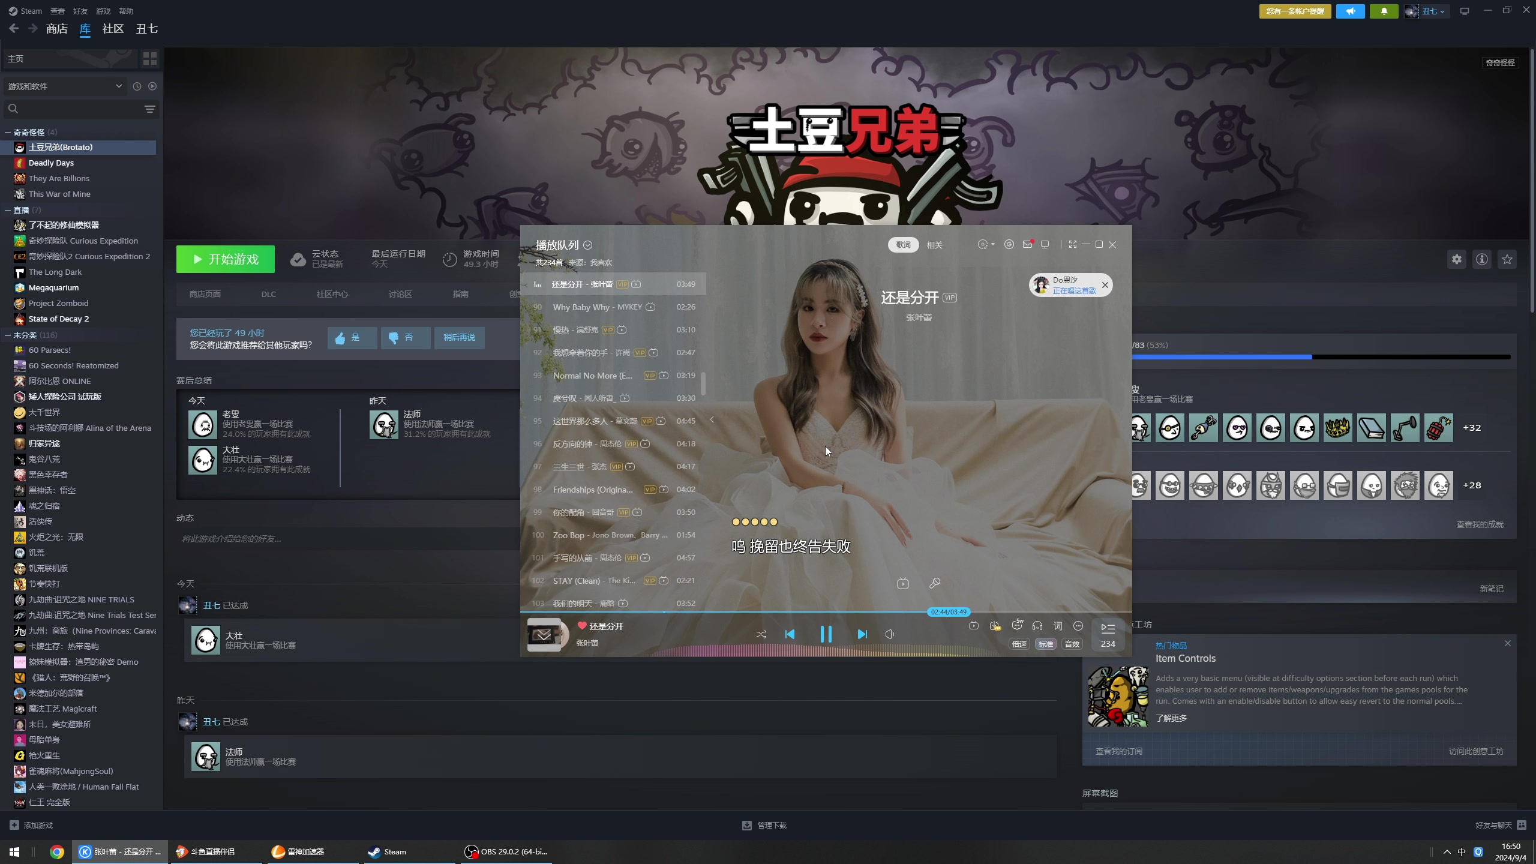Click the lyrics video icon below lyrics

click(902, 583)
